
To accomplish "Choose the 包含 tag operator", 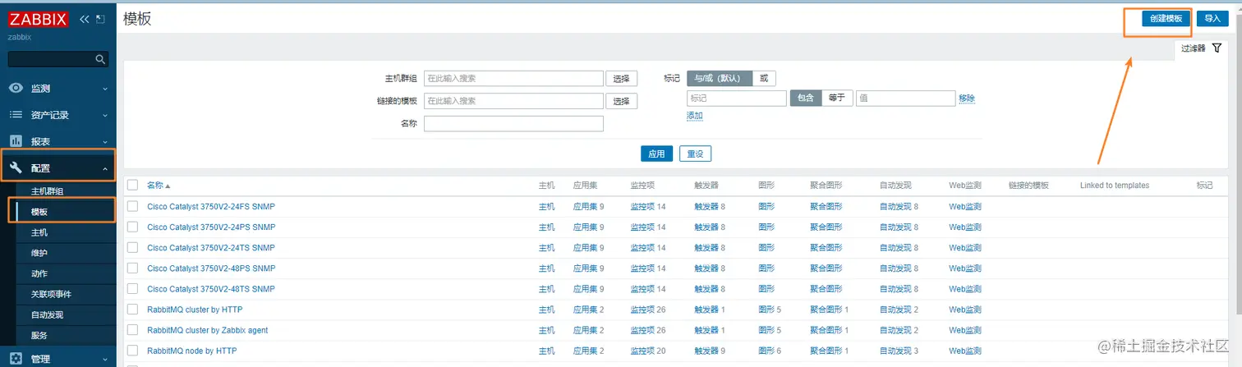I will [806, 98].
